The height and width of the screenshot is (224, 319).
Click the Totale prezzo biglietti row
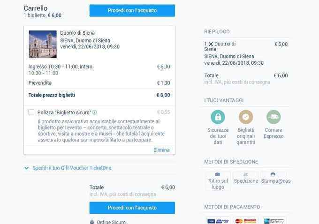[x=99, y=95]
